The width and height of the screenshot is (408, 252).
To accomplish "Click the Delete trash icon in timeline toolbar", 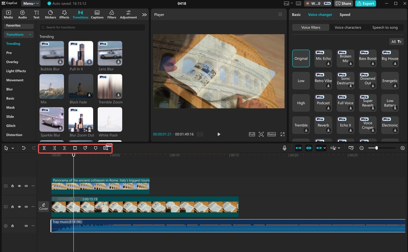I will 75,148.
